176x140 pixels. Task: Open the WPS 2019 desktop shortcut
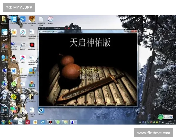pyautogui.click(x=23, y=20)
